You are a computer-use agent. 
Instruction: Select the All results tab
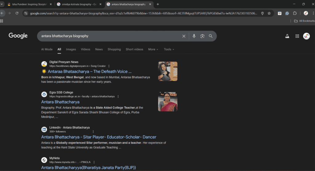click(x=59, y=49)
